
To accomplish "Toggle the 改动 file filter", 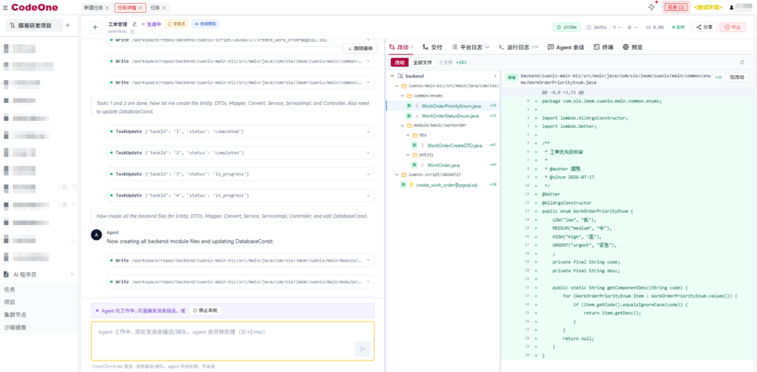I will [x=399, y=62].
